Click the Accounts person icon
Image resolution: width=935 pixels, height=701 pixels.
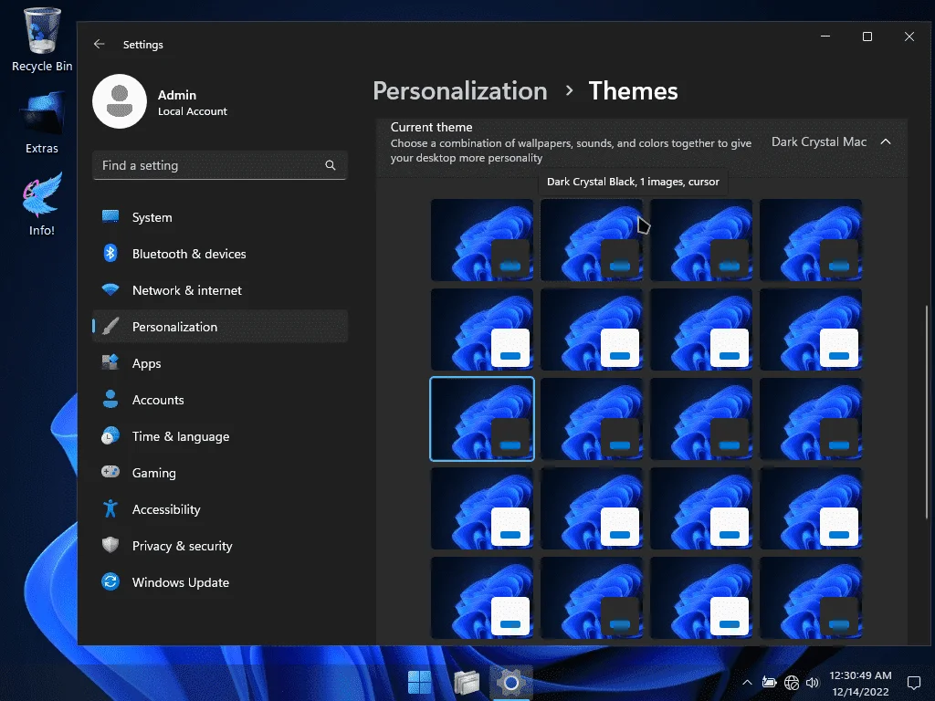pyautogui.click(x=110, y=399)
